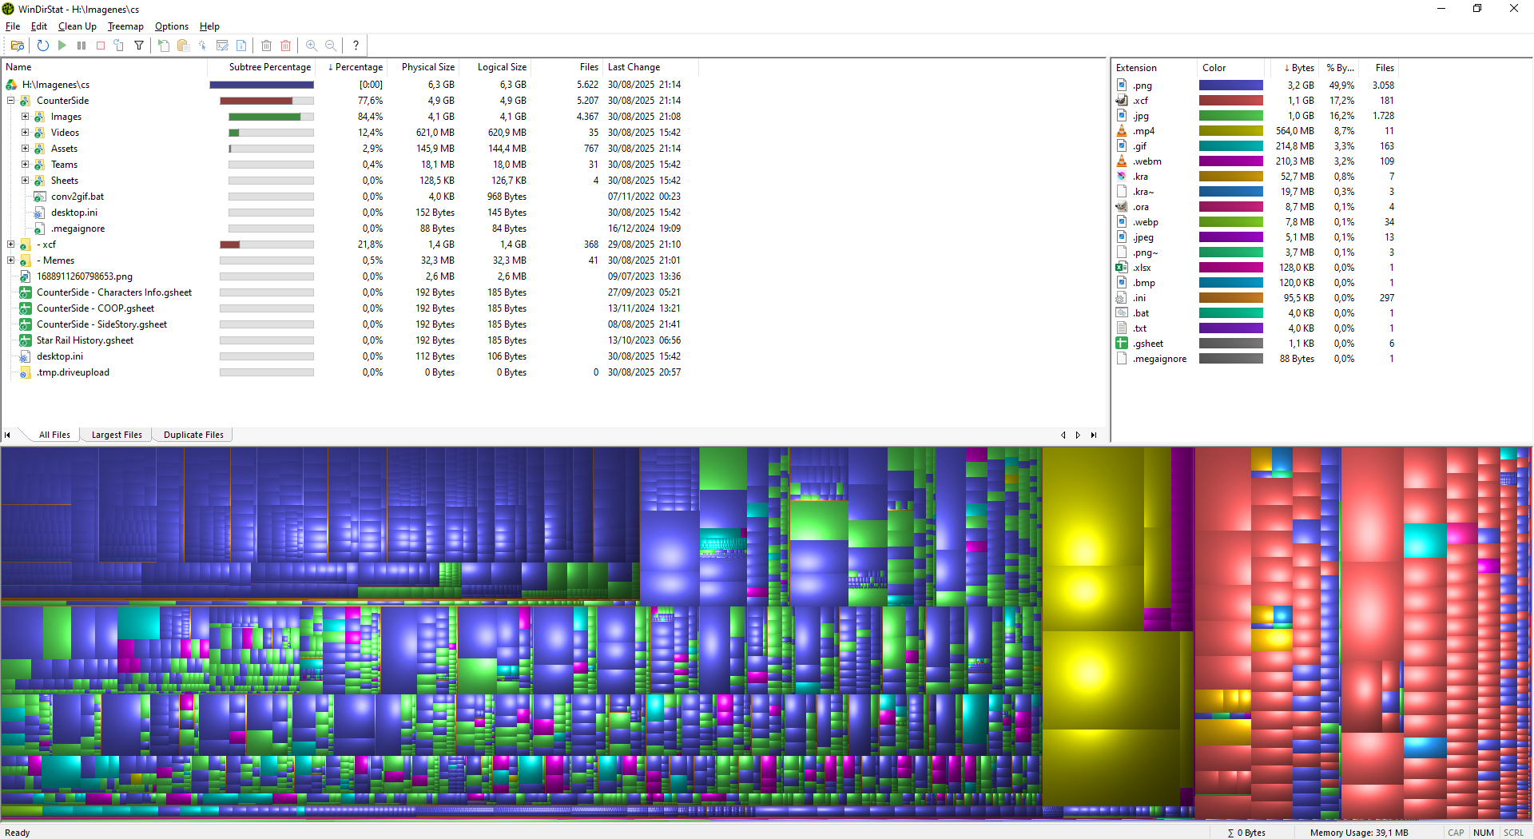This screenshot has width=1534, height=839.
Task: Expand the Videos folder
Action: [26, 133]
